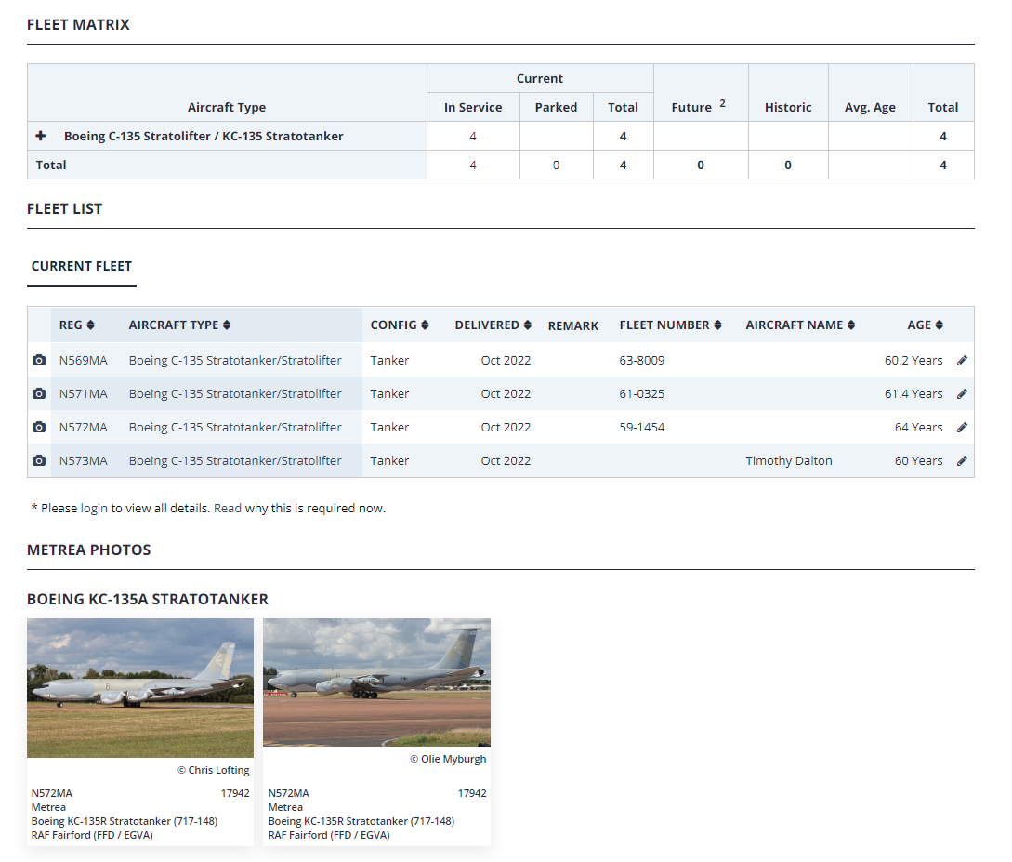The image size is (1012, 862).
Task: Click fleet number 59-1454
Action: 641,428
